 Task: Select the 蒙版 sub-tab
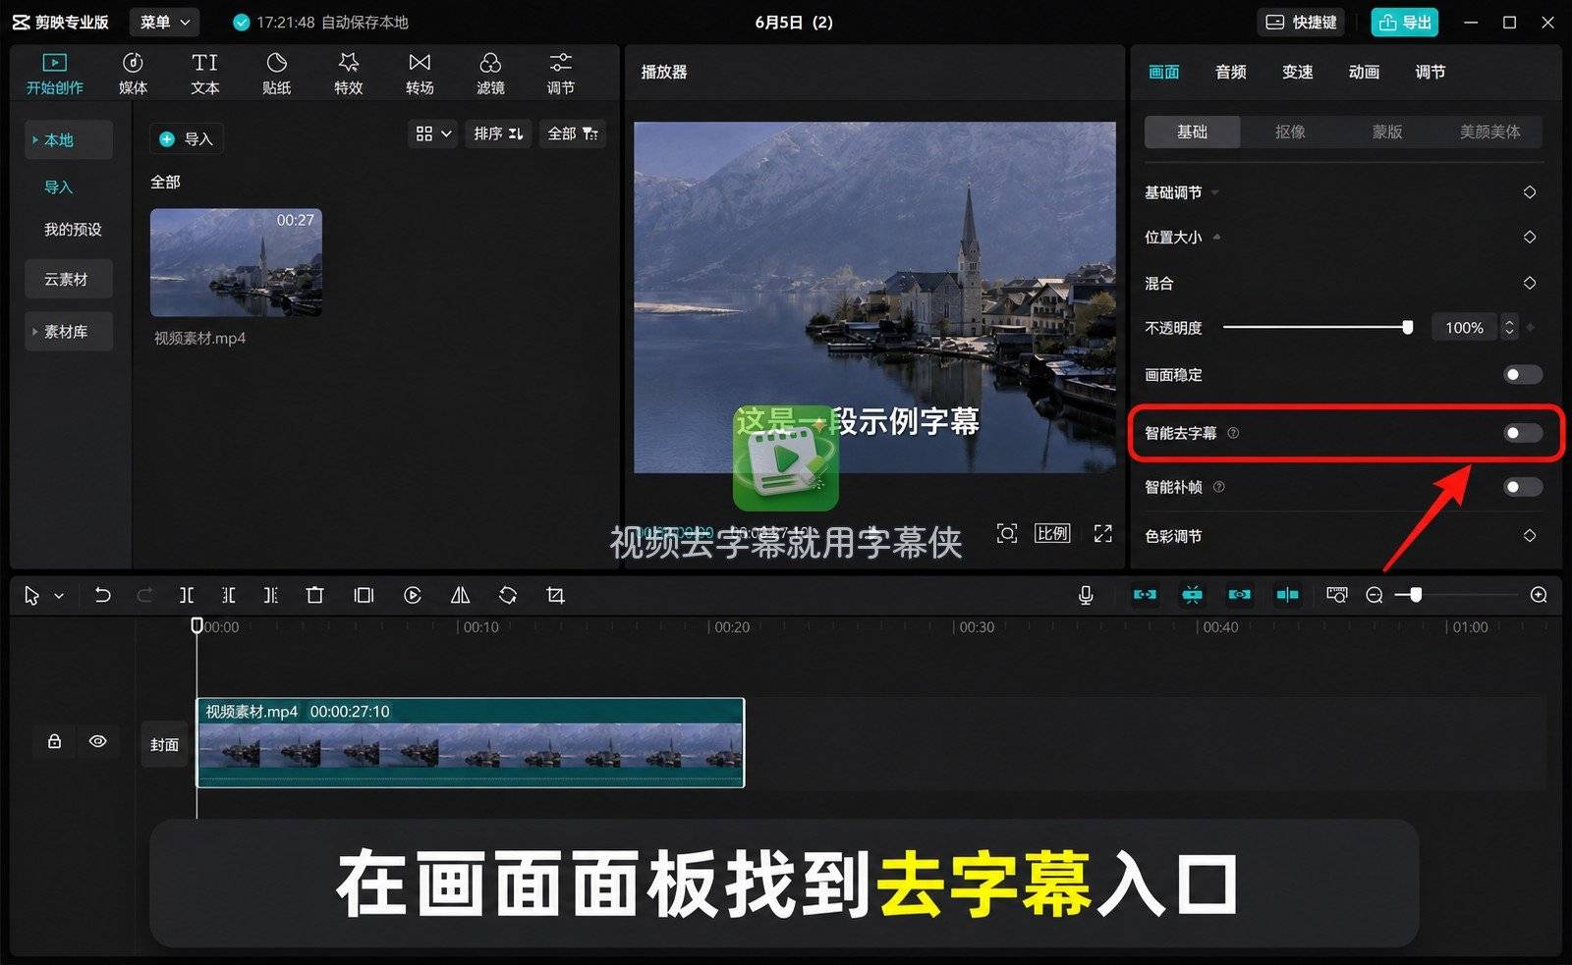[1386, 132]
